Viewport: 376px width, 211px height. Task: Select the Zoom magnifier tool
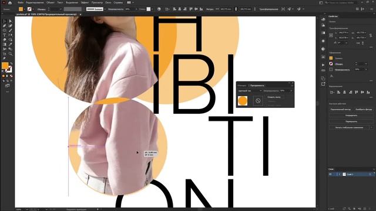tap(11, 54)
